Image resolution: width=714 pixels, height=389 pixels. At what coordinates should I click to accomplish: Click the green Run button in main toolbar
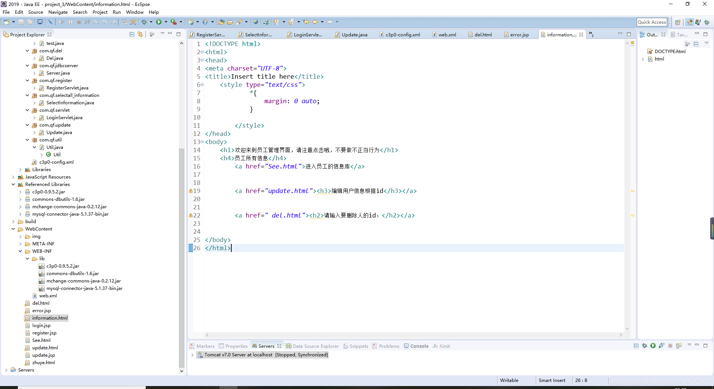[159, 22]
